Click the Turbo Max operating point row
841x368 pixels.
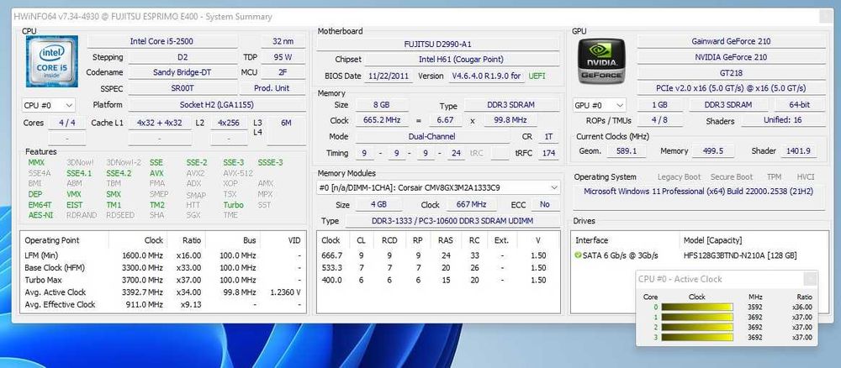pos(163,280)
